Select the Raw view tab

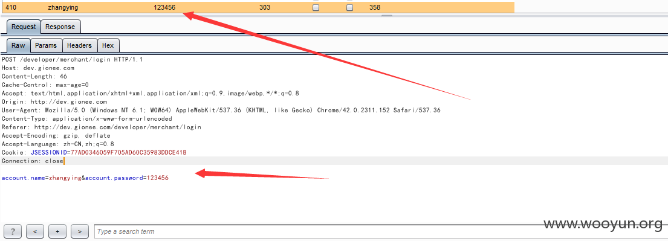click(x=18, y=45)
